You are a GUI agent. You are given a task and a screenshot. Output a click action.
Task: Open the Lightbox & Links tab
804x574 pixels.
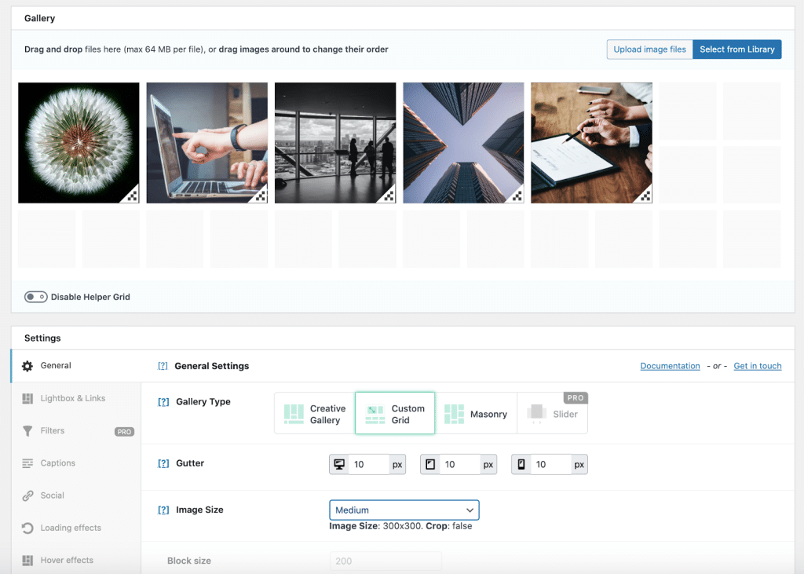pos(76,398)
